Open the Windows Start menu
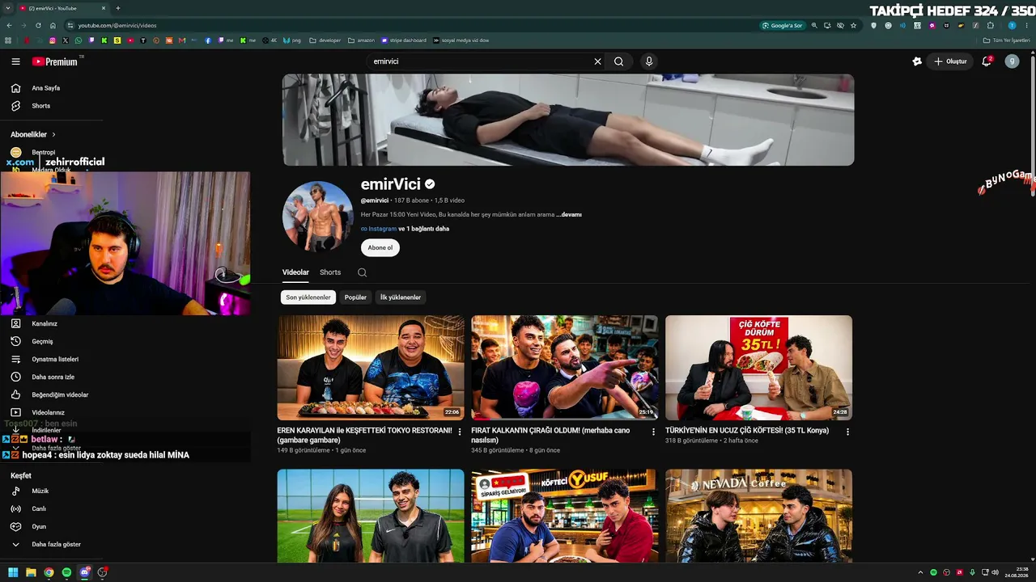The height and width of the screenshot is (582, 1036). (x=13, y=572)
